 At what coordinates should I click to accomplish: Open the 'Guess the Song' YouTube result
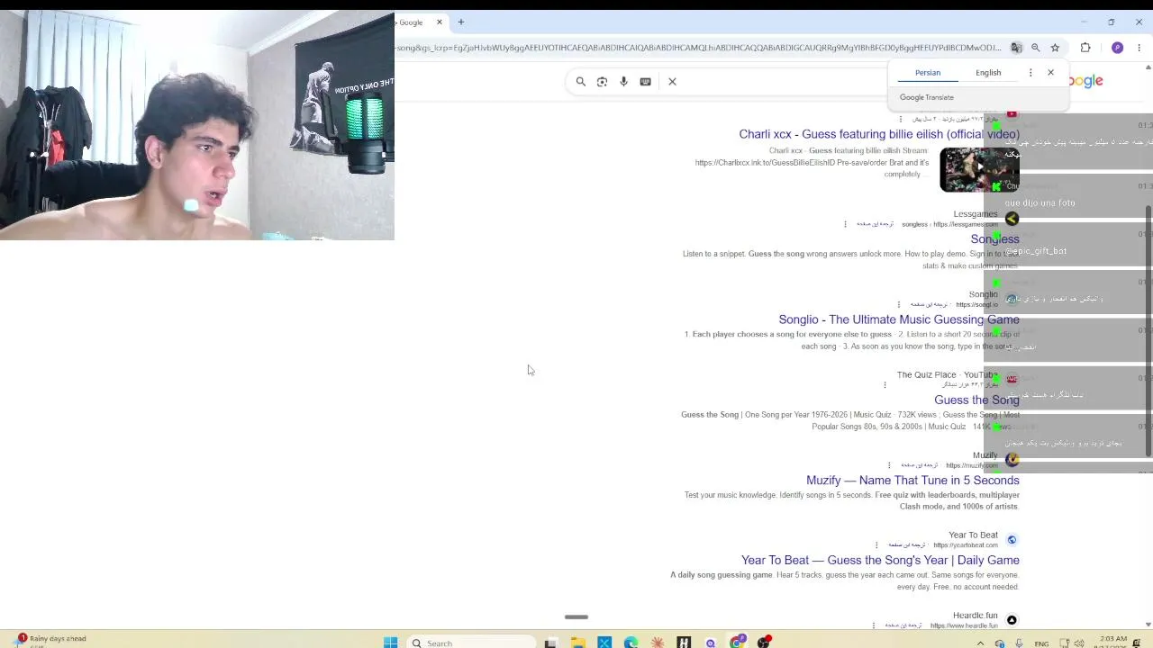[976, 400]
